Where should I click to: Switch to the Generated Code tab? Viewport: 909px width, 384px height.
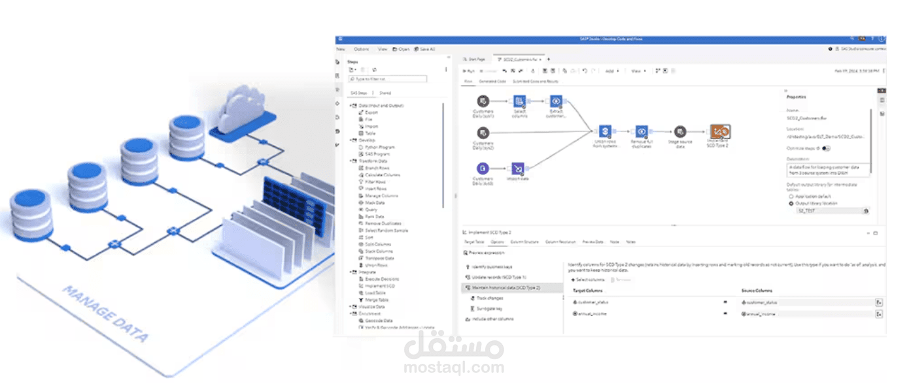coord(492,82)
